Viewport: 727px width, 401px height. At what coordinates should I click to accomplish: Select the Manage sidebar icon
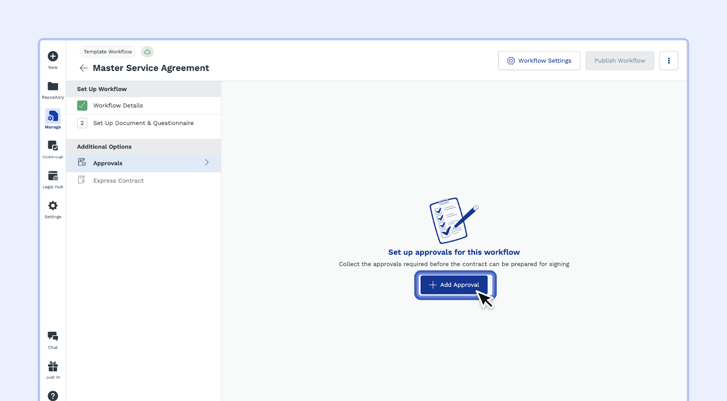tap(53, 116)
